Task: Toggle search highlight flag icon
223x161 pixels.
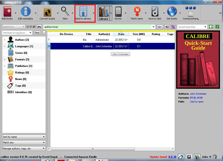Action: click(173, 27)
